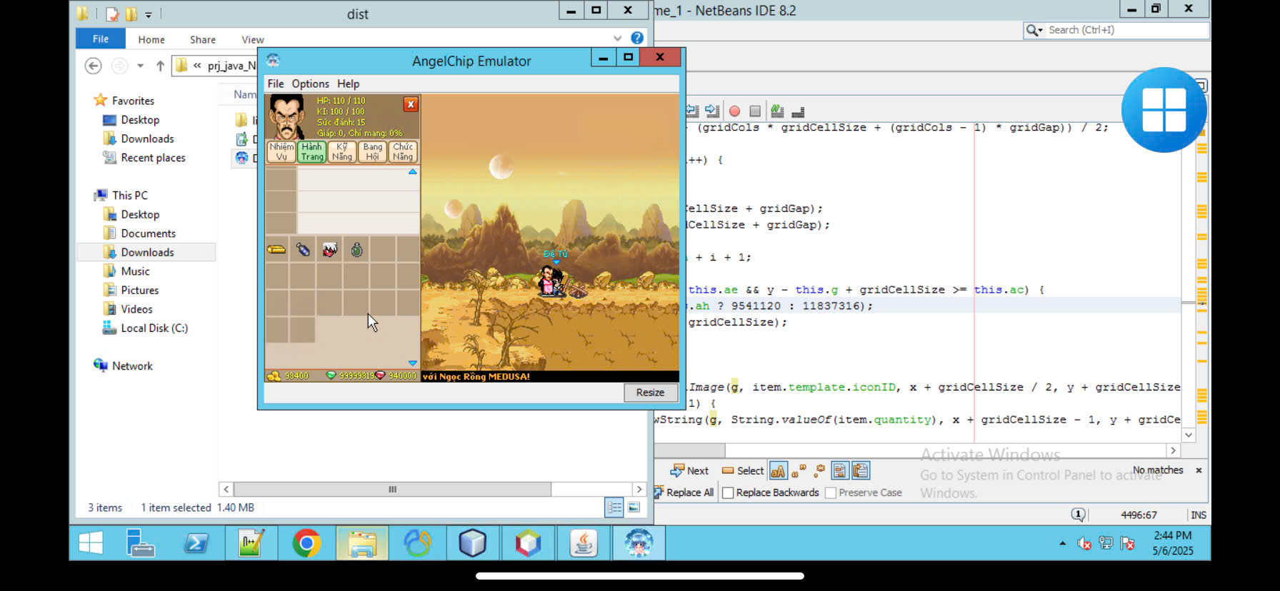Image resolution: width=1280 pixels, height=591 pixels.
Task: Close the character panel with red X
Action: 411,104
